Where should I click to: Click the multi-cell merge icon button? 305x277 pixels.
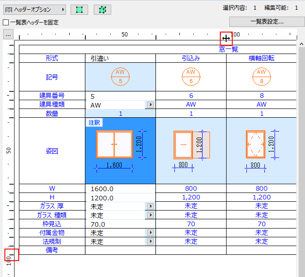click(102, 10)
